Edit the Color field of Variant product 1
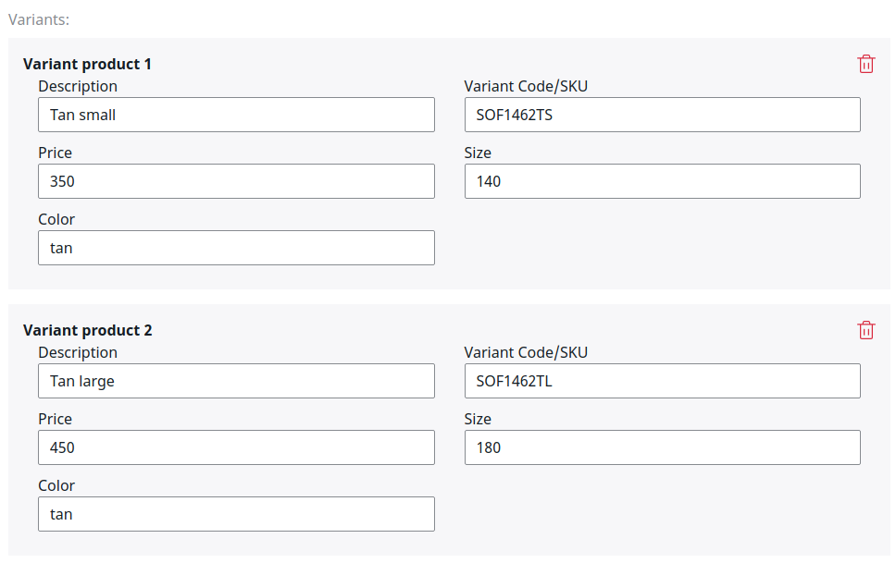The height and width of the screenshot is (563, 896). 236,248
